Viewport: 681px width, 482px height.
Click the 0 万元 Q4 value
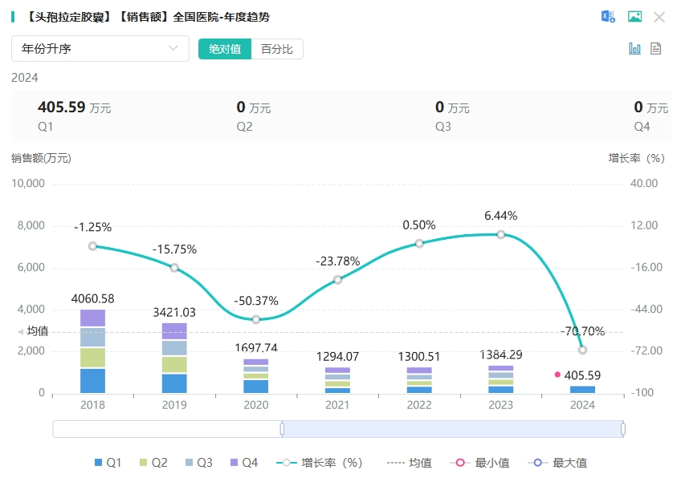click(651, 107)
